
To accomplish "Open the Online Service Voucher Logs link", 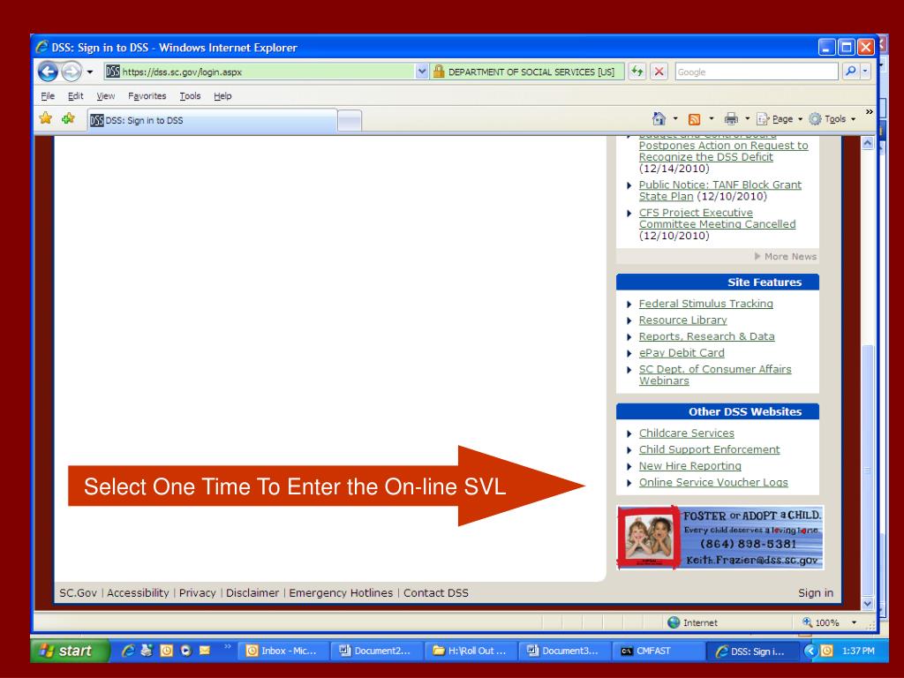I will (713, 483).
